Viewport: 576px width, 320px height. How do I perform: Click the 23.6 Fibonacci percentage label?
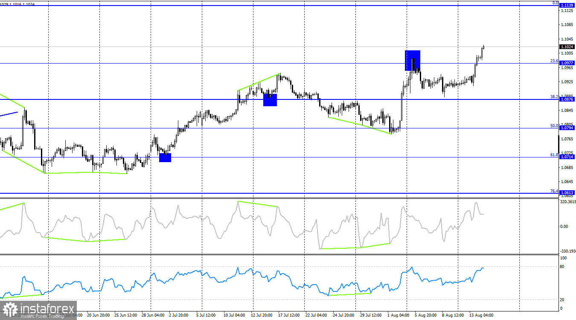coord(554,61)
